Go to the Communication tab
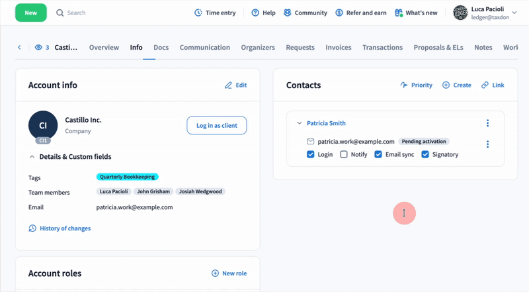 [x=205, y=48]
